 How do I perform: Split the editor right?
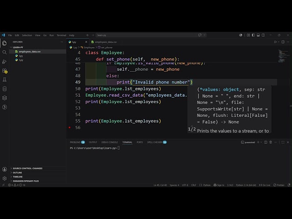(x=283, y=42)
